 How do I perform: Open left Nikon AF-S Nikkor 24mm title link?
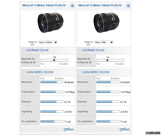(44, 5)
